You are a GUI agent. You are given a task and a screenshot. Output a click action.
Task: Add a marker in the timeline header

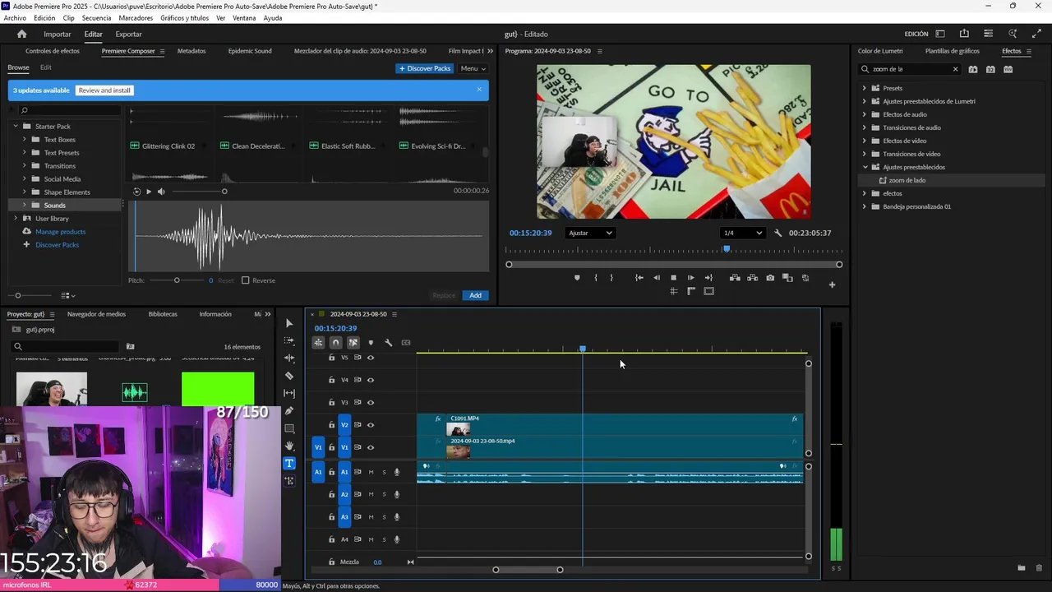point(371,343)
